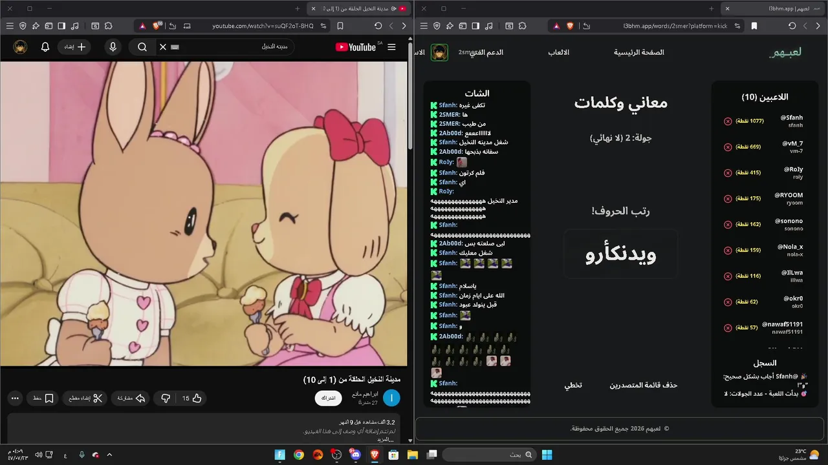The width and height of the screenshot is (828, 465).
Task: Open the music note icon in right browser
Action: [489, 26]
